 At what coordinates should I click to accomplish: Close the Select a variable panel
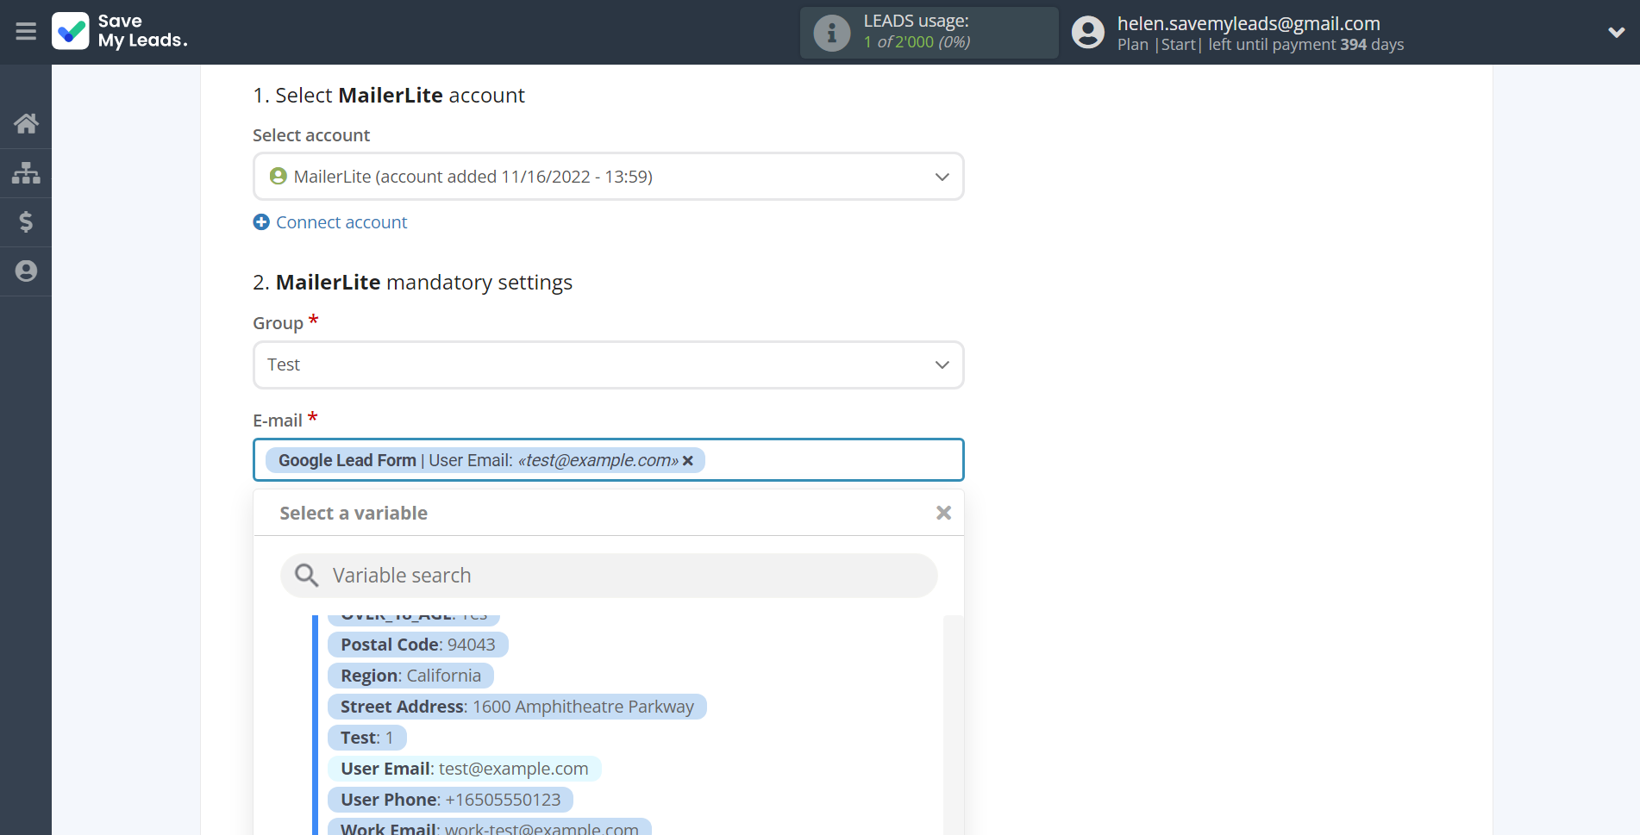point(943,514)
